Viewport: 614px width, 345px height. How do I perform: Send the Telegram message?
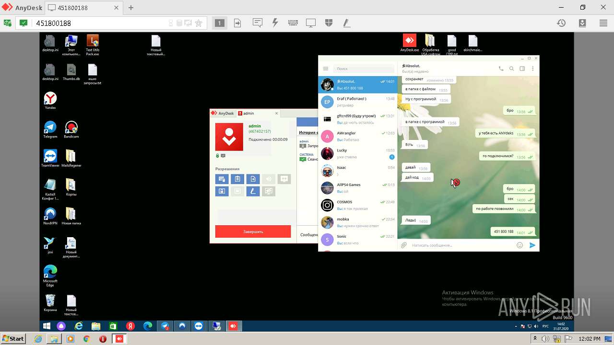pos(532,245)
